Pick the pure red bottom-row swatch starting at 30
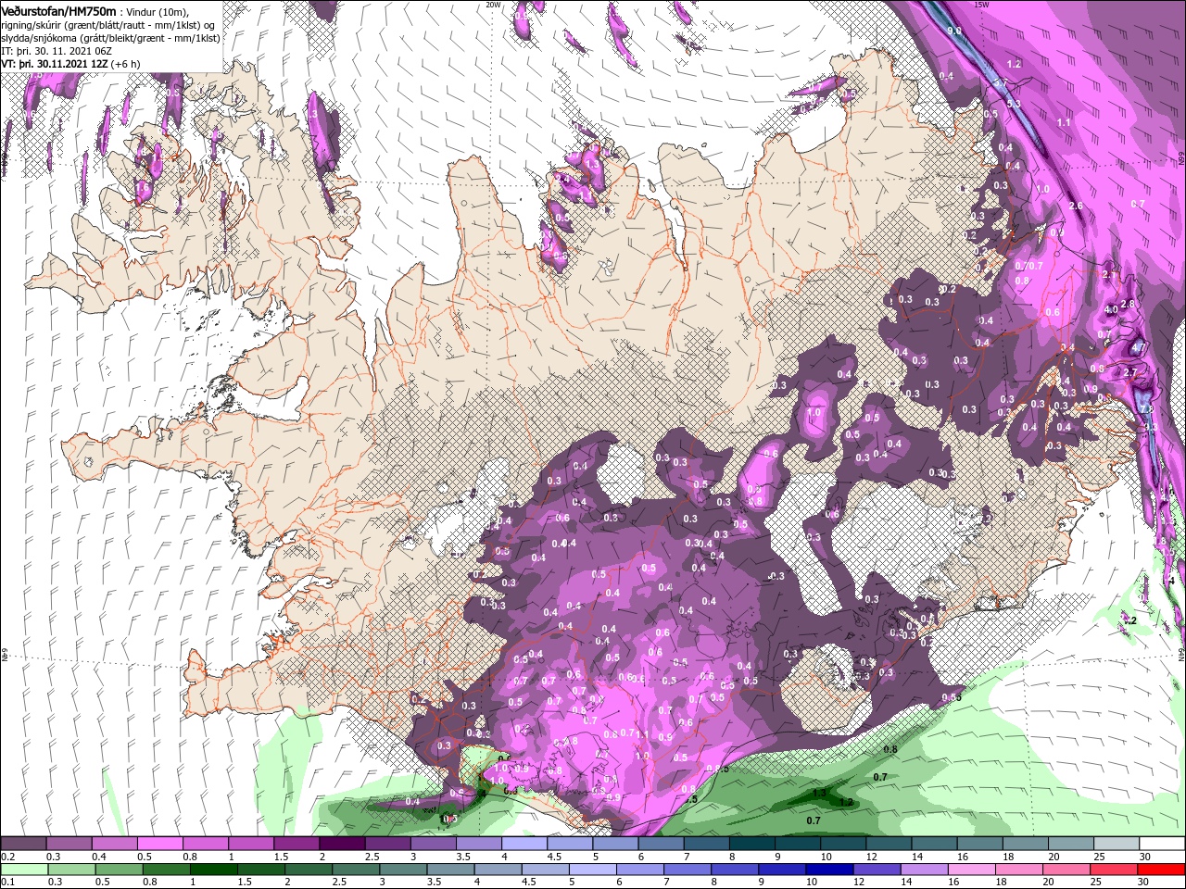Viewport: 1186px width, 889px height. pos(1162,870)
